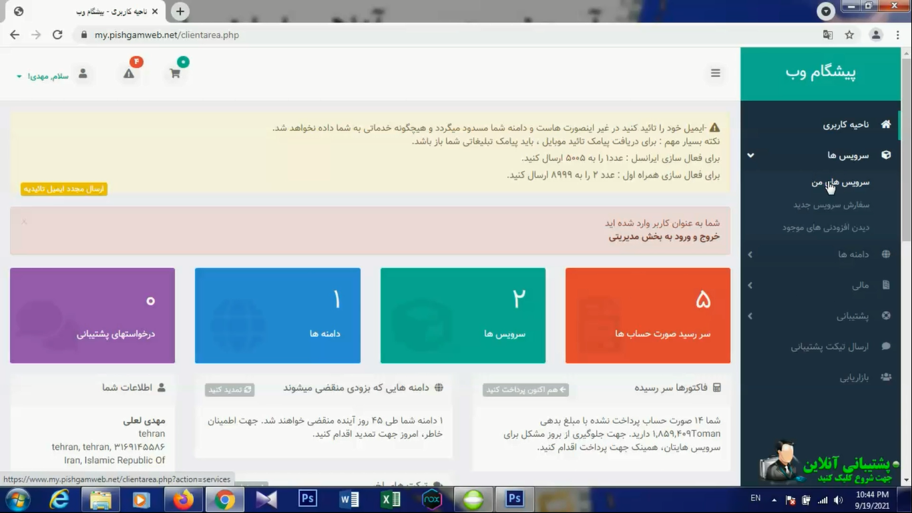Open the blue دامنه ها card
The image size is (912, 513).
point(278,316)
